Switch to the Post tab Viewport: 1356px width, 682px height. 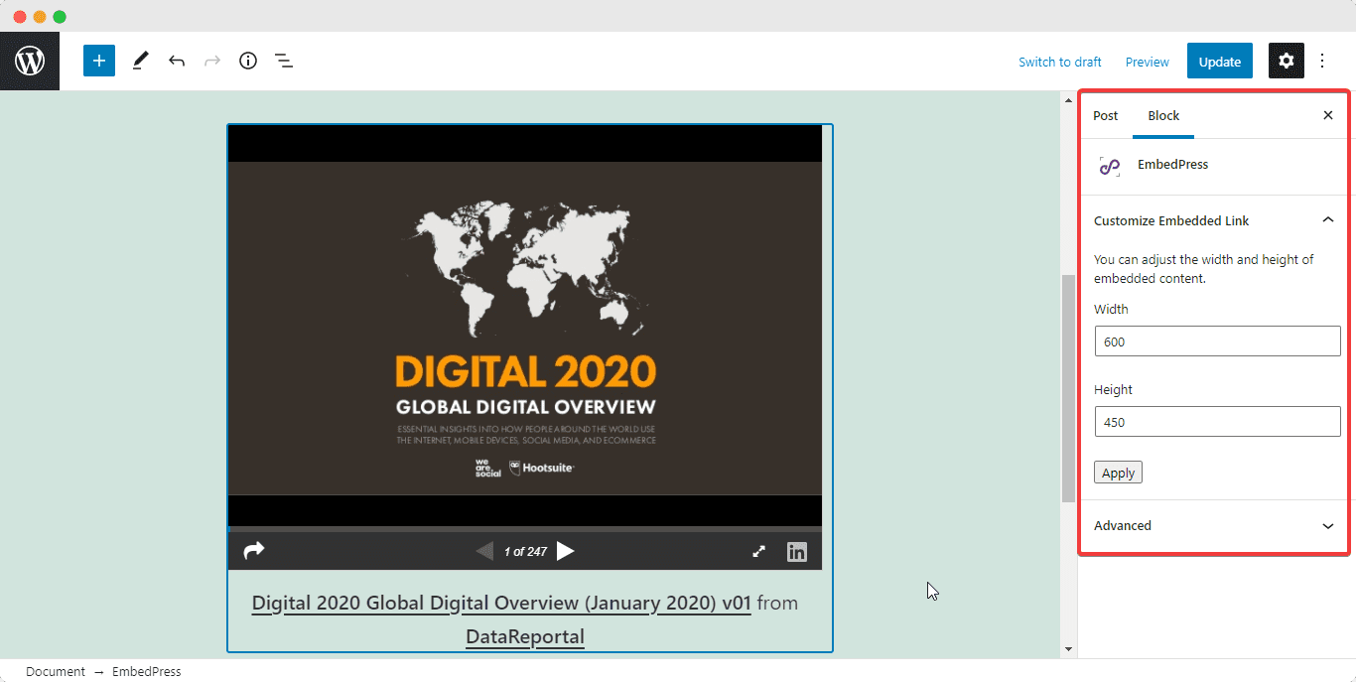pyautogui.click(x=1105, y=116)
